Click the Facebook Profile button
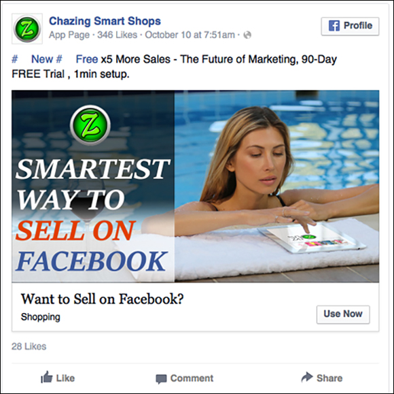Viewport: 394px width, 394px height. [350, 26]
